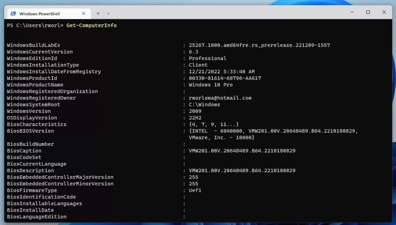
Task: Select the Windows PowerShell tab
Action: point(49,13)
